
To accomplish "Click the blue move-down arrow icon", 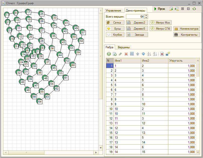I will click(143, 54).
